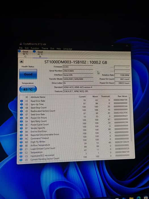Select the Airflow Temperature text

pos(40,145)
